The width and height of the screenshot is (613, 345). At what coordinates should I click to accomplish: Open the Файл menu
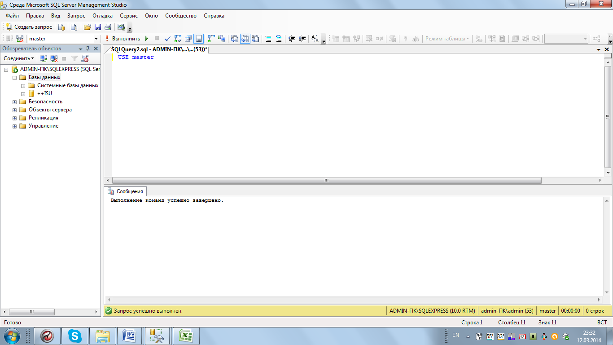pos(12,16)
